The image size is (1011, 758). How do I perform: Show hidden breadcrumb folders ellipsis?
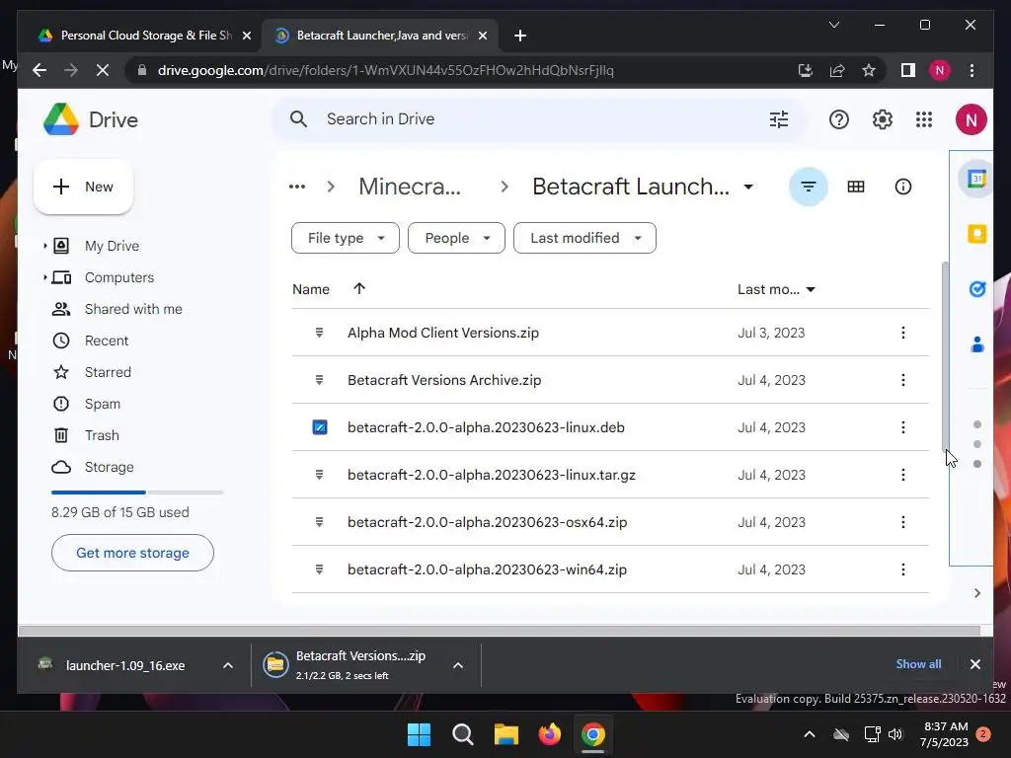[x=296, y=187]
